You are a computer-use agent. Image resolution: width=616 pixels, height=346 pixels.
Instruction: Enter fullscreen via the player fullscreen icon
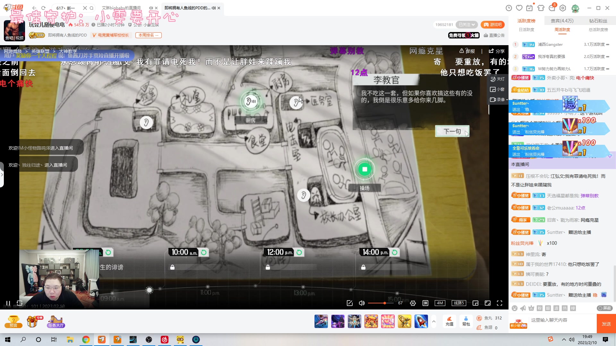tap(500, 303)
